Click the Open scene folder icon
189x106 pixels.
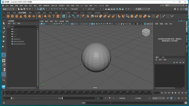[22, 9]
